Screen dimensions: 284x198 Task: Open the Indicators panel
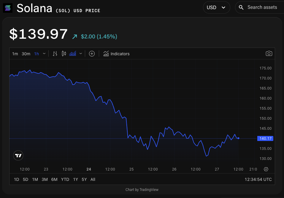coord(116,53)
